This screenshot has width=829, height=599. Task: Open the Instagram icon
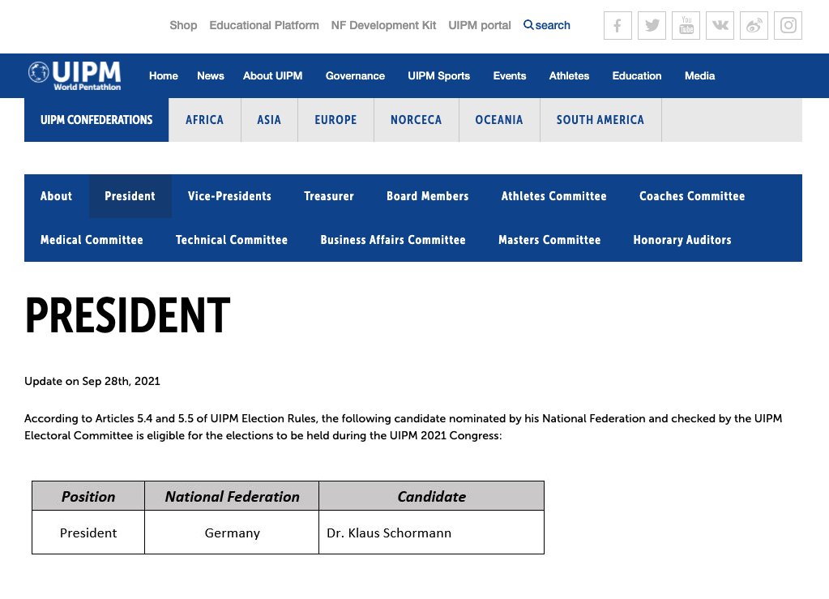point(788,25)
